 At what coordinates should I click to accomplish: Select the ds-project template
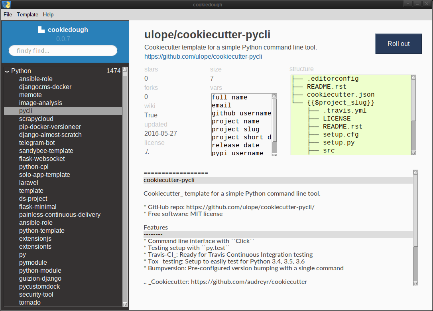point(33,199)
